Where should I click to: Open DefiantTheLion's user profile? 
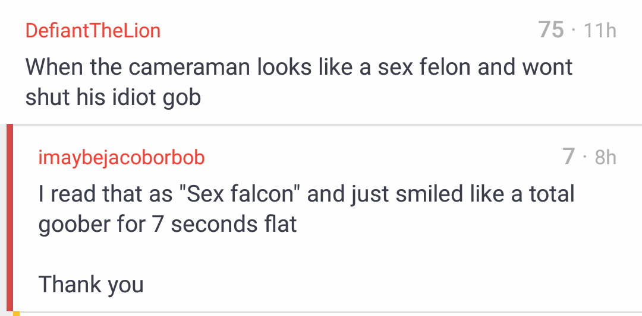93,30
